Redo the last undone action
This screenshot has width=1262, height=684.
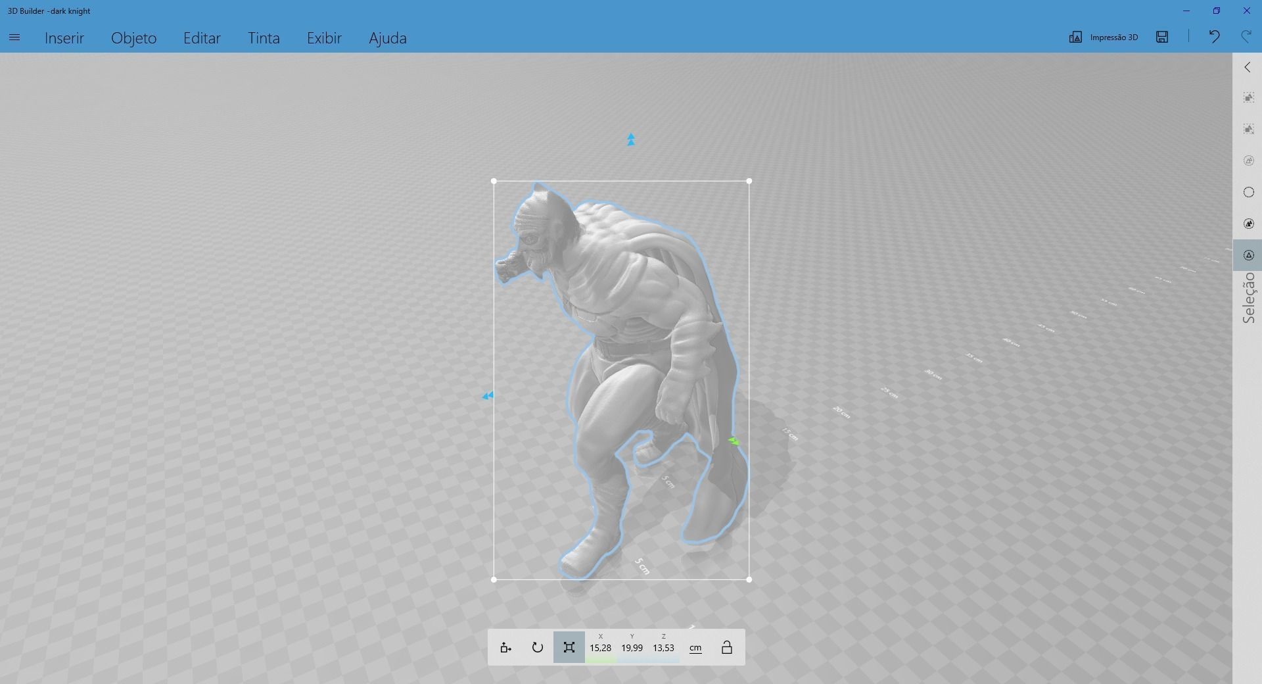coord(1246,37)
